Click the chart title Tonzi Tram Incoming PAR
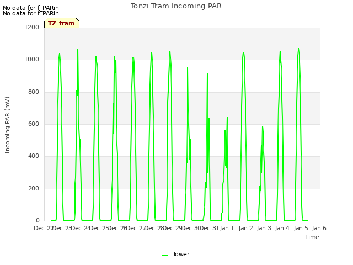 [176, 6]
